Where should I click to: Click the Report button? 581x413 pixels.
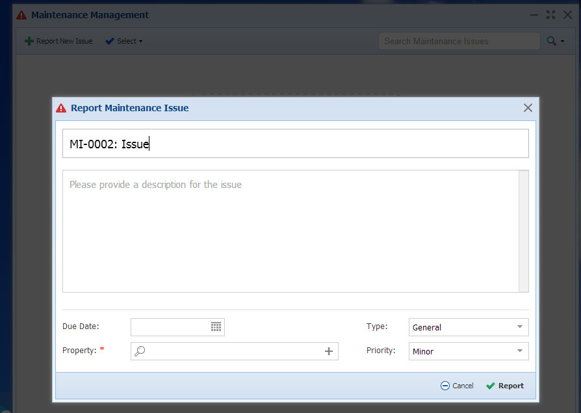tap(505, 386)
